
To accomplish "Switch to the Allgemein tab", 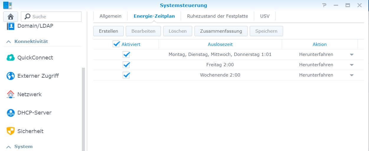I will pos(110,16).
